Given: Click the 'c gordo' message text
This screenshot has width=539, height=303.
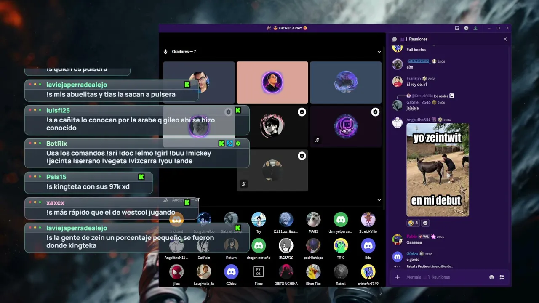Looking at the screenshot, I should click(x=413, y=260).
